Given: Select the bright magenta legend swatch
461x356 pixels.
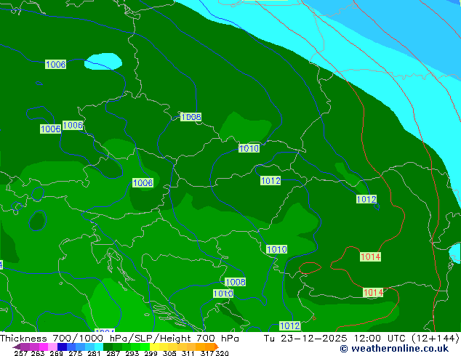Looking at the screenshot, I should click(44, 347).
